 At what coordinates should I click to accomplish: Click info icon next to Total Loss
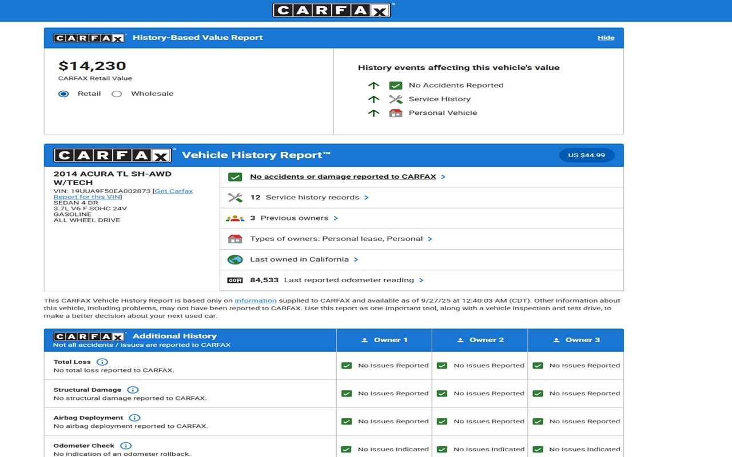tap(102, 362)
